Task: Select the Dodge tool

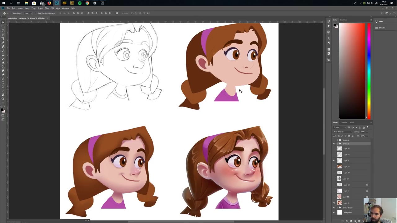Action: click(3, 74)
